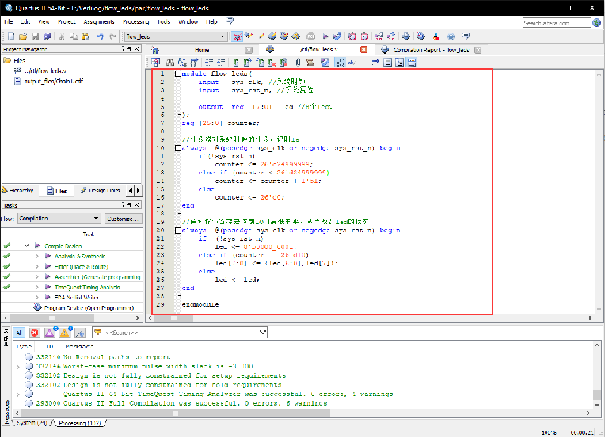Open the Flow Compilation dropdown in Tasks
The width and height of the screenshot is (605, 438).
click(x=96, y=219)
